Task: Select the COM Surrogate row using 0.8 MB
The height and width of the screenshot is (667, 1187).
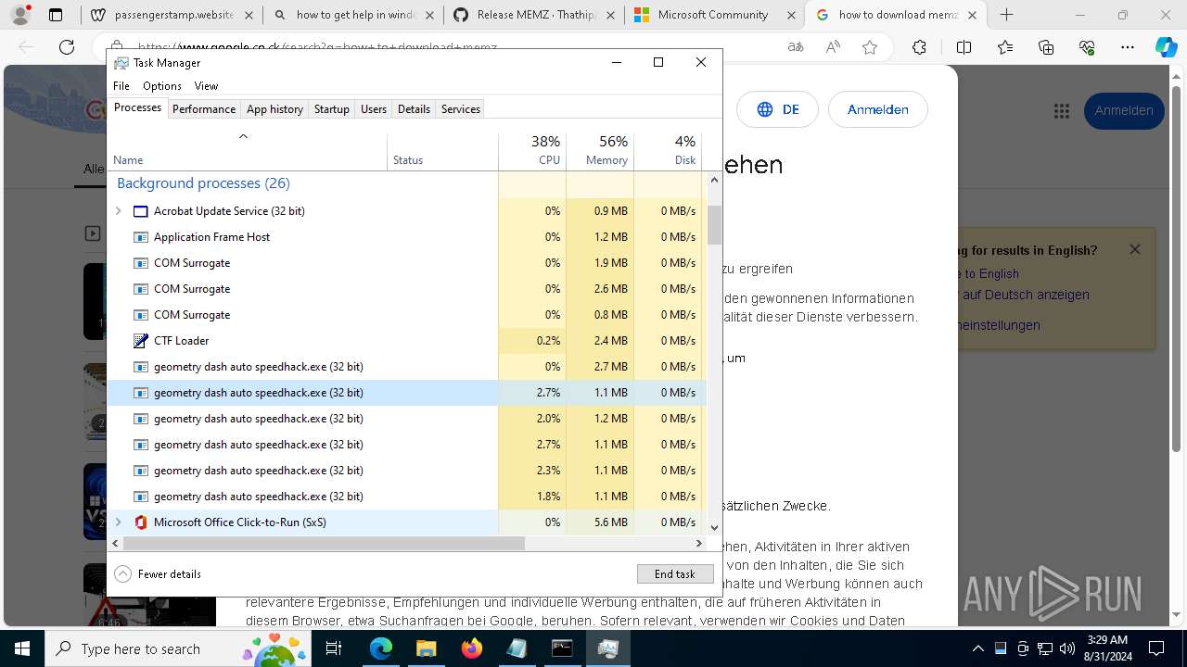Action: coord(406,315)
